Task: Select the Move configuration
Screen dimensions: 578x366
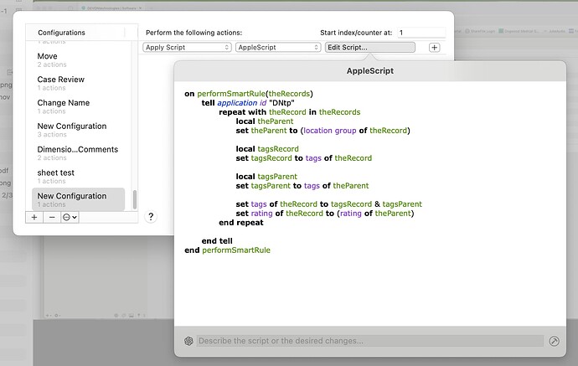Action: click(x=48, y=56)
